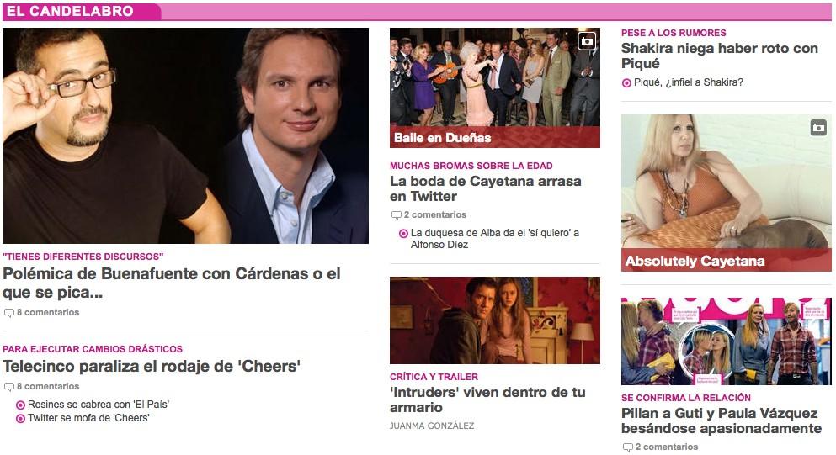Open the article 'Telecinco paraliza el rodaje de Cheers'
The image size is (836, 455).
click(x=152, y=367)
